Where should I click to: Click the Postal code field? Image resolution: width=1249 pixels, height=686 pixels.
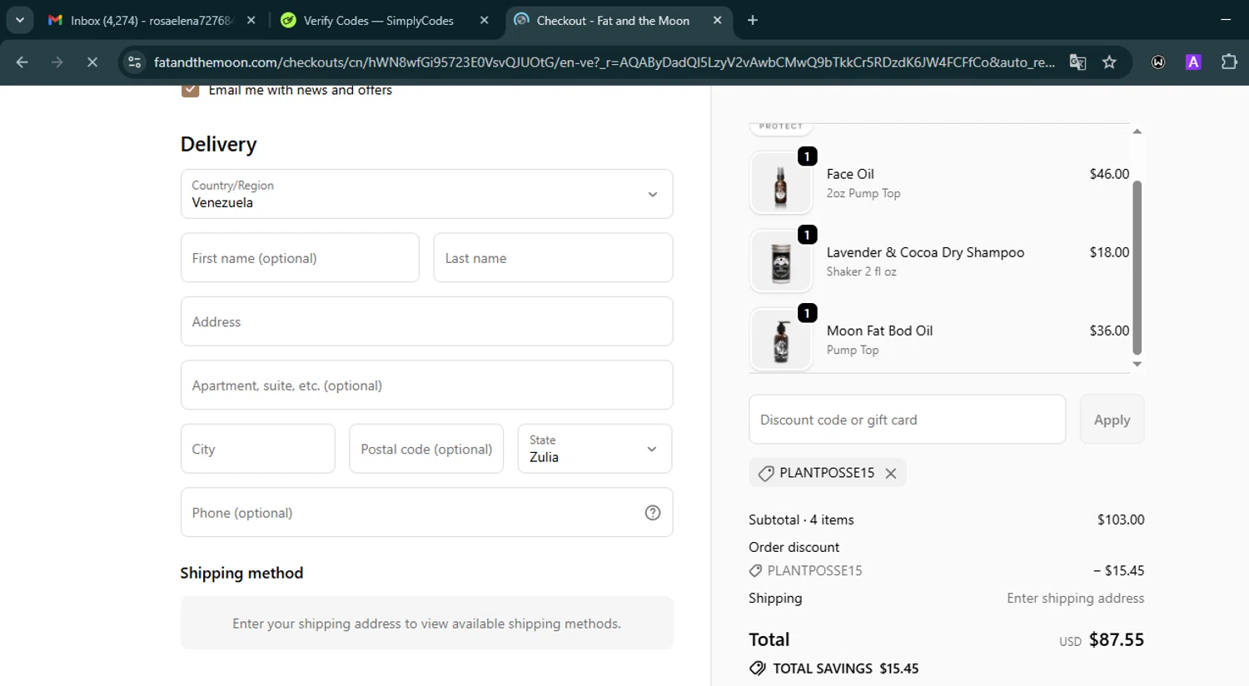point(426,449)
